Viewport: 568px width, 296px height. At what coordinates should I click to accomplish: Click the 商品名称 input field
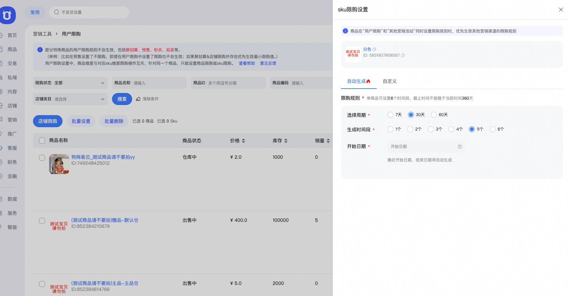point(149,83)
